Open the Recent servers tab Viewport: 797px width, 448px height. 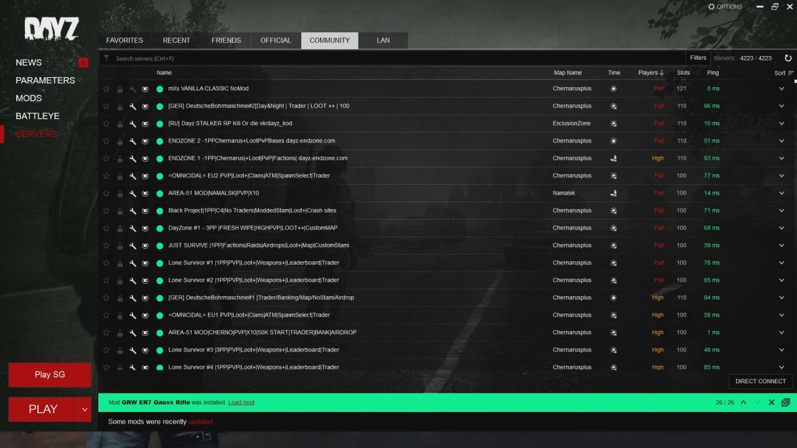[177, 40]
